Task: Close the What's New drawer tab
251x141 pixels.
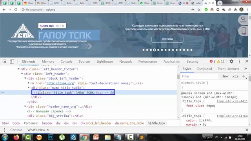Action: 47,130
